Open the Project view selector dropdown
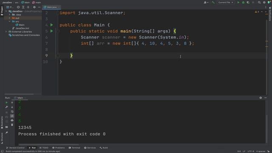 pyautogui.click(x=10, y=7)
